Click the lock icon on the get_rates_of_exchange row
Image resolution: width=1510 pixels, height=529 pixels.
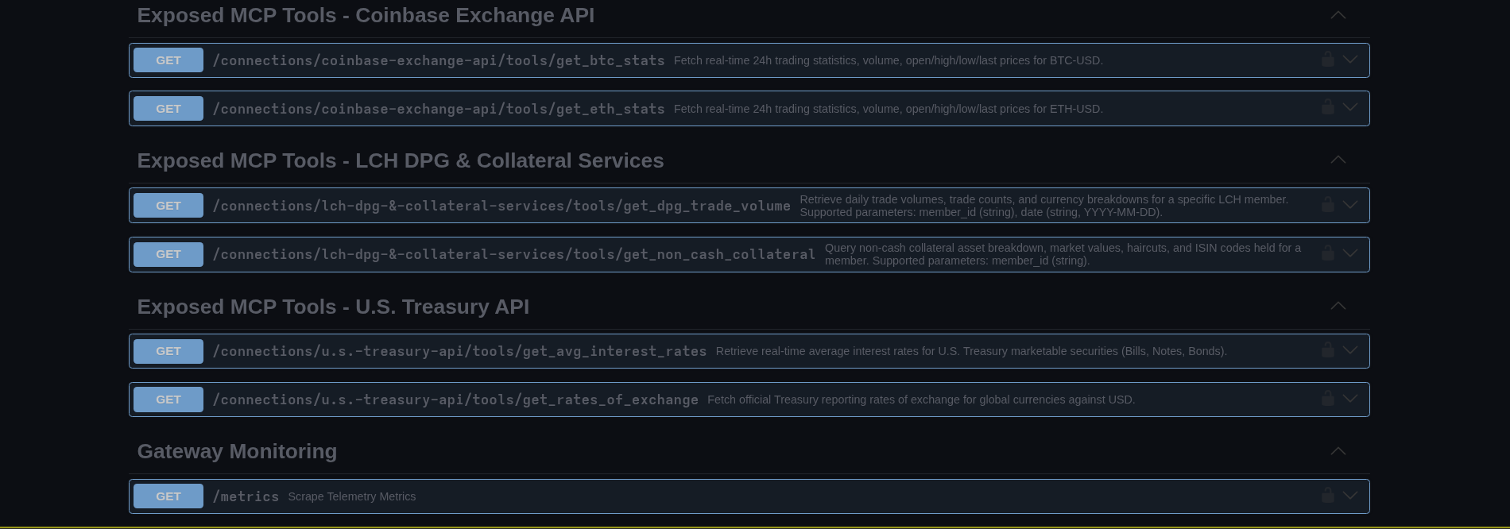(1327, 399)
